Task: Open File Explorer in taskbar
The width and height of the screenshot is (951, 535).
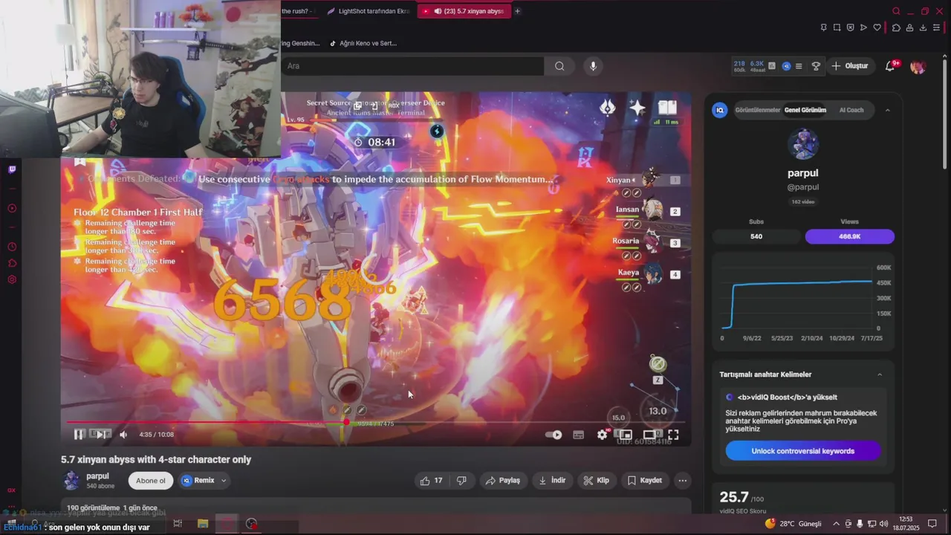Action: [x=203, y=524]
